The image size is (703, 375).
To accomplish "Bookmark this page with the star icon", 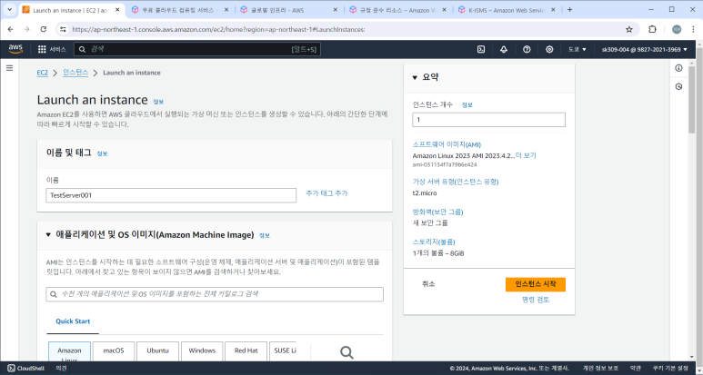I will coord(629,29).
